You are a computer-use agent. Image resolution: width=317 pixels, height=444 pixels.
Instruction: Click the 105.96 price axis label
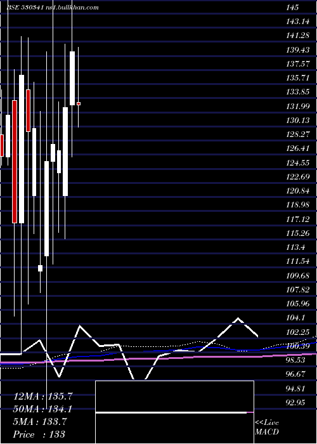[298, 304]
